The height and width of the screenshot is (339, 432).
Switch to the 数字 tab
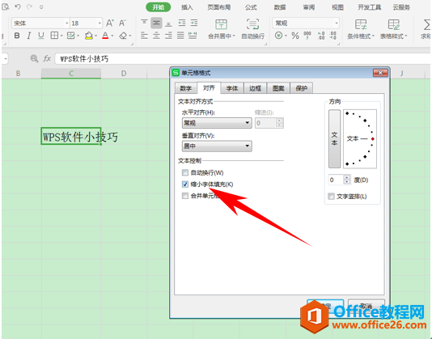point(186,88)
